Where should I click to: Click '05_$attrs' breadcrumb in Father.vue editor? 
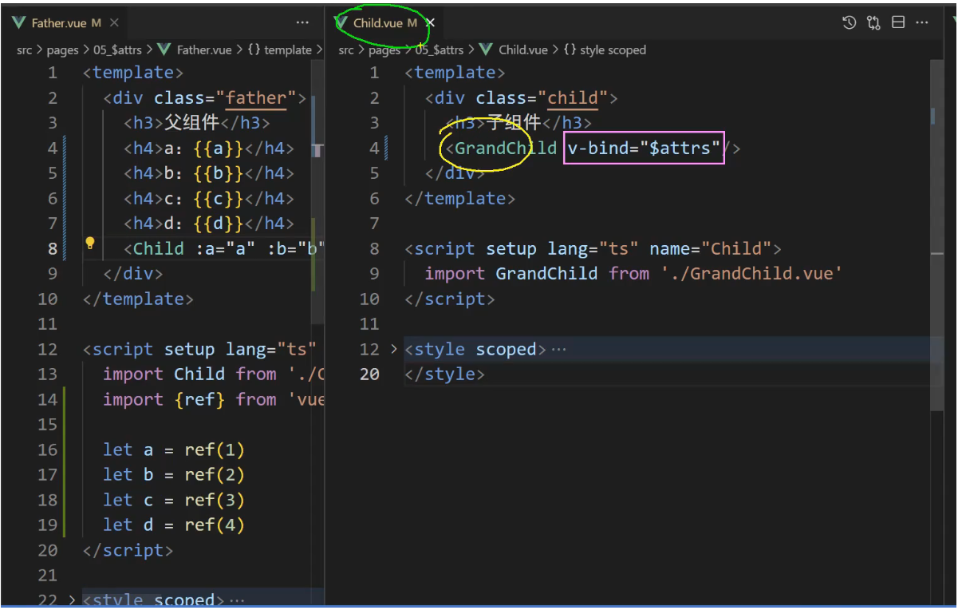point(117,50)
